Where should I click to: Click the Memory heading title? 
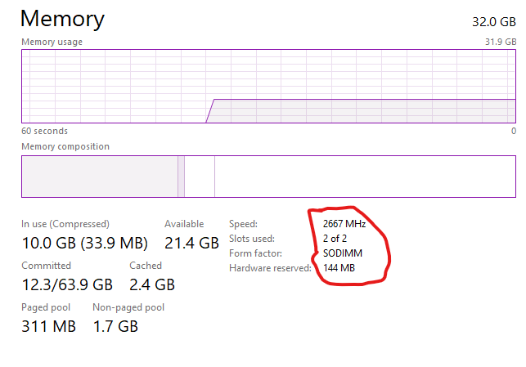tap(63, 19)
